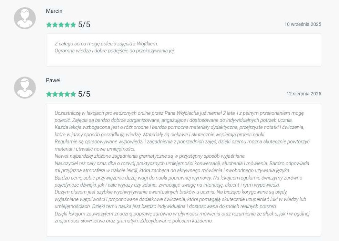Click Paweł's long review text box
The width and height of the screenshot is (339, 241).
coord(183,167)
